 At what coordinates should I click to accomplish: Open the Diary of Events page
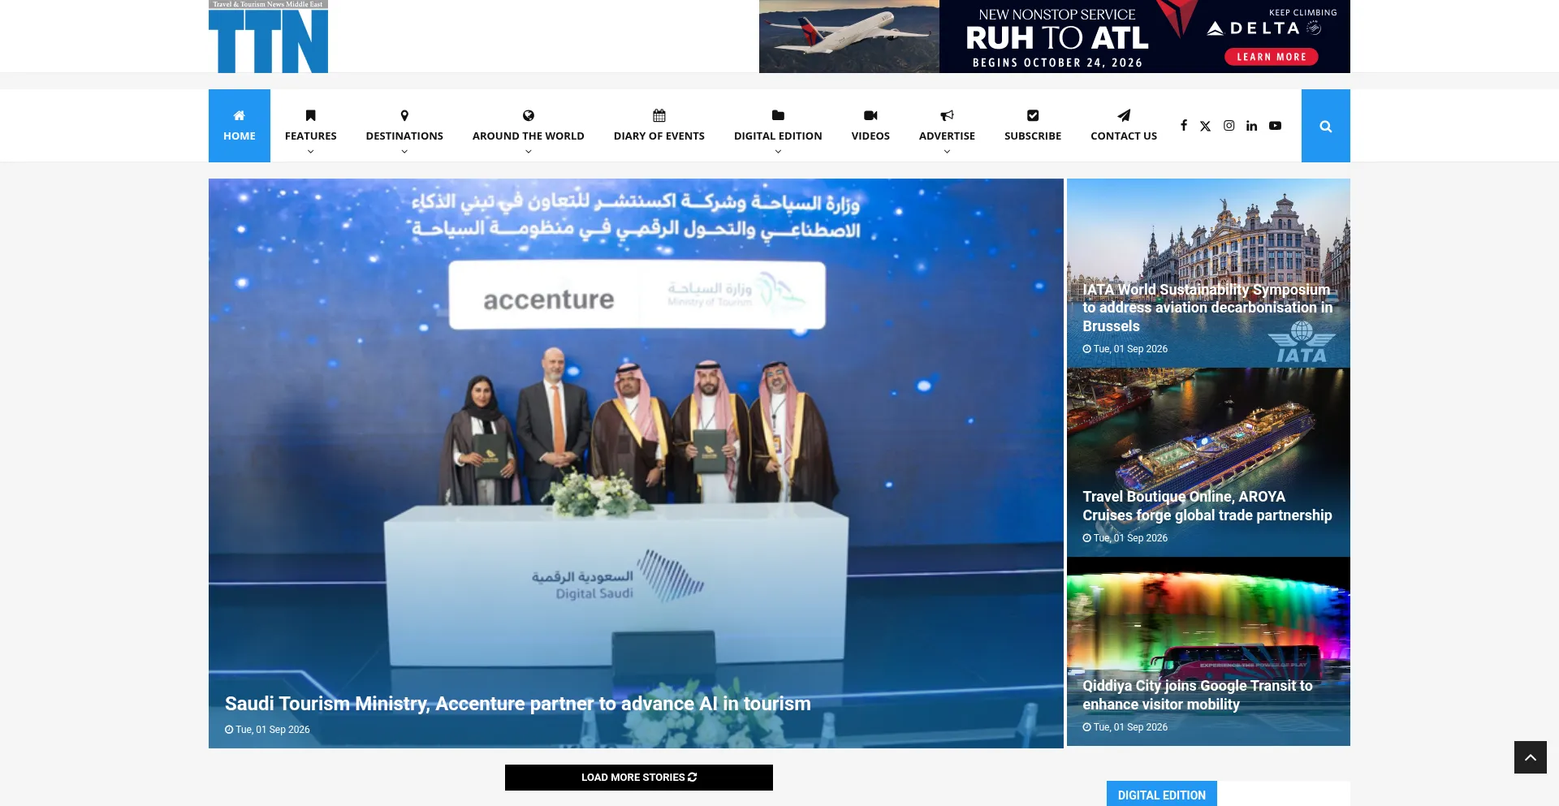[x=659, y=136]
